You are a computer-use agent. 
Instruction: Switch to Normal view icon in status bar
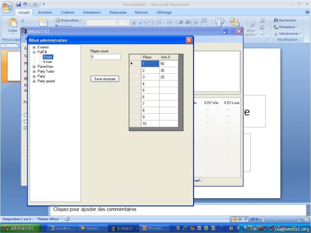[x=234, y=219]
